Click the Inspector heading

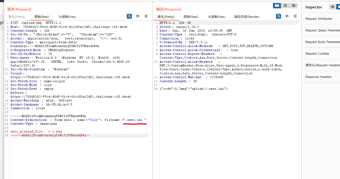[314, 7]
